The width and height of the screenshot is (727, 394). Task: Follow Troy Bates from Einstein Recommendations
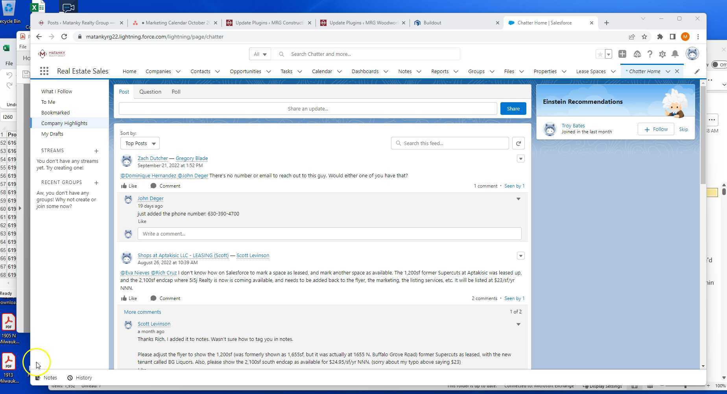pyautogui.click(x=655, y=129)
